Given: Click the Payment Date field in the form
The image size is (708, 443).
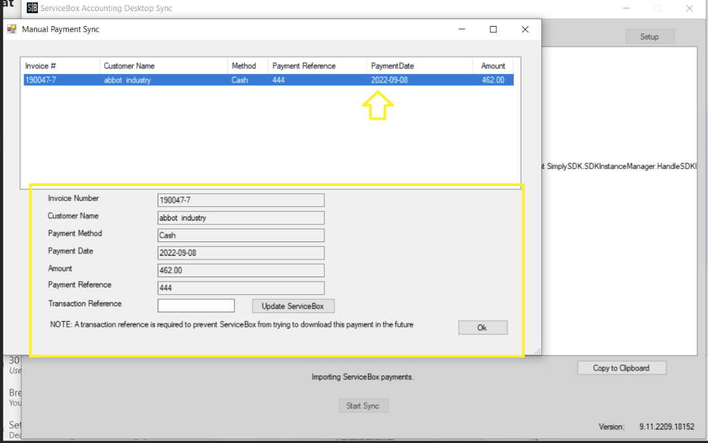Looking at the screenshot, I should click(x=240, y=253).
